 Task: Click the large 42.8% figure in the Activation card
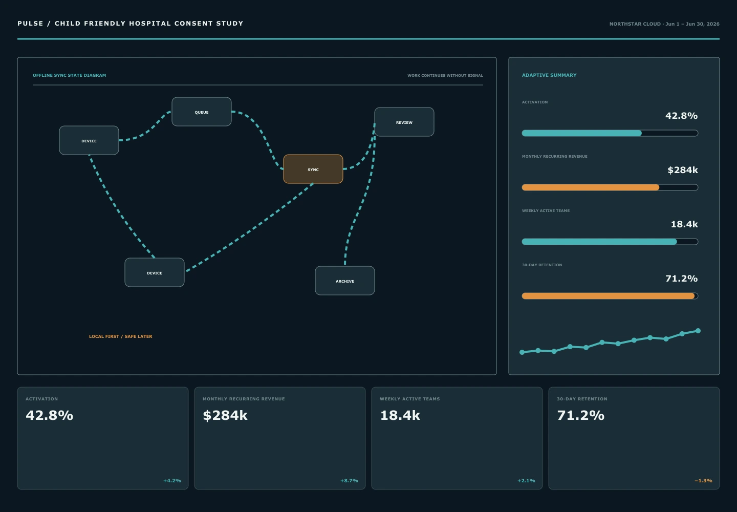click(x=50, y=415)
